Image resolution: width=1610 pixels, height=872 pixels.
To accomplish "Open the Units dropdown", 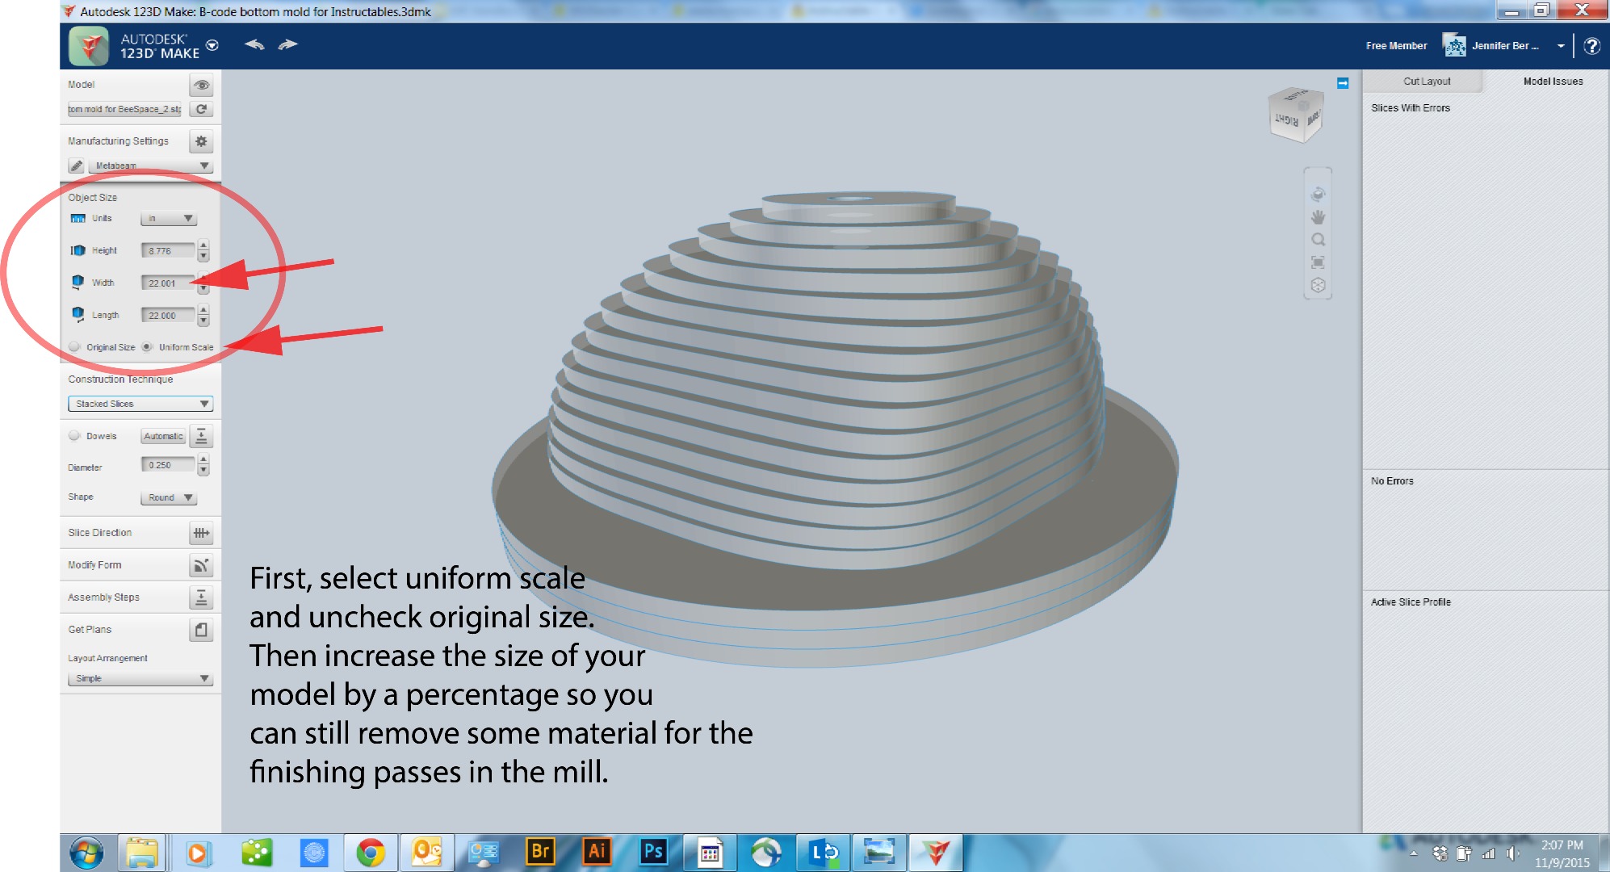I will pos(168,219).
